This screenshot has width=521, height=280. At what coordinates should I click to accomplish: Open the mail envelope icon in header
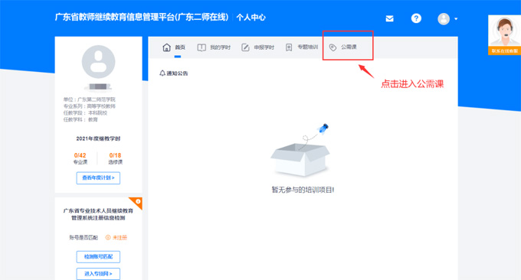point(389,18)
